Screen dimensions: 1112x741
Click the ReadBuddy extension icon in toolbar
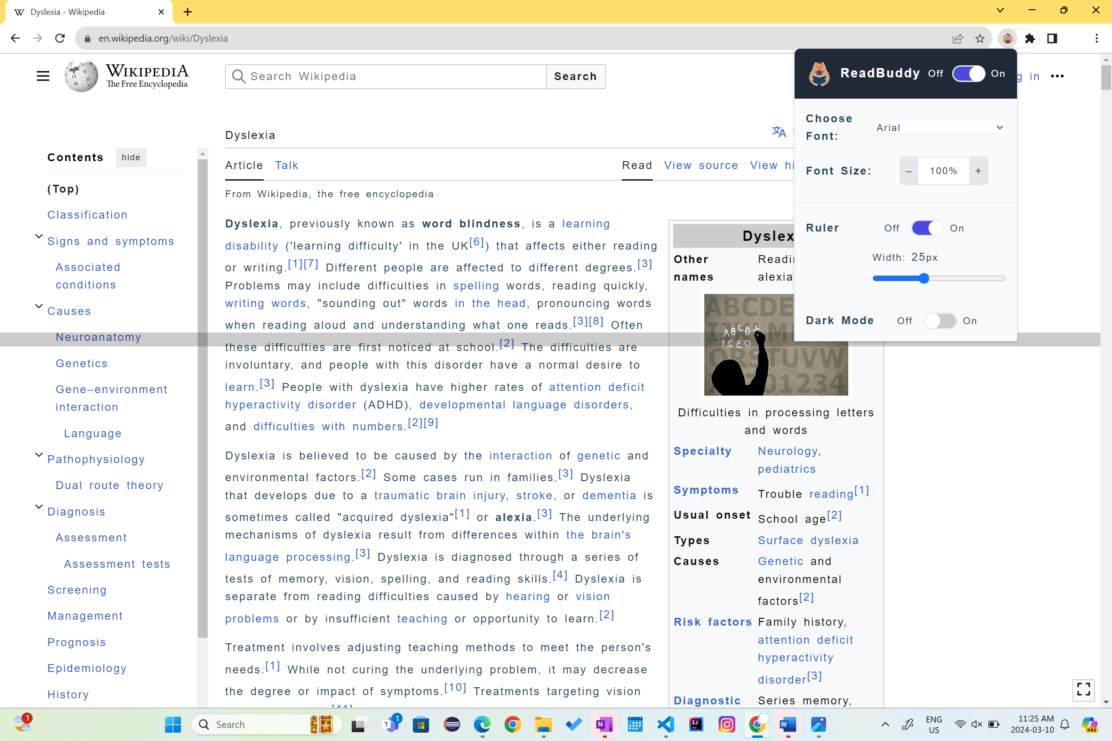coord(1007,38)
